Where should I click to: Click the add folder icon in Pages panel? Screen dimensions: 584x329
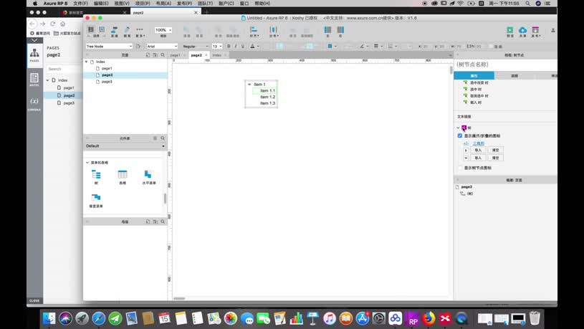click(155, 54)
